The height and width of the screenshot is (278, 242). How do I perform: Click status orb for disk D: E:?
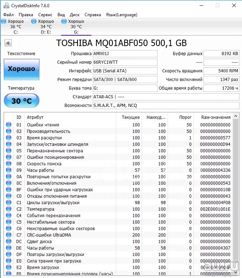(34, 22)
